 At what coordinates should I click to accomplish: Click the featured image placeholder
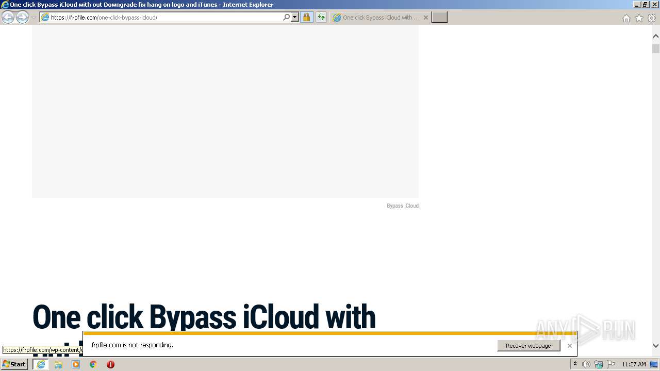(225, 111)
